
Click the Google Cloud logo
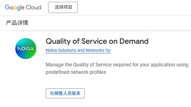[23, 7]
